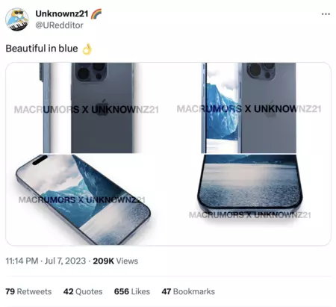The width and height of the screenshot is (336, 307).
Task: Click the 209K Views count
Action: [x=116, y=261]
